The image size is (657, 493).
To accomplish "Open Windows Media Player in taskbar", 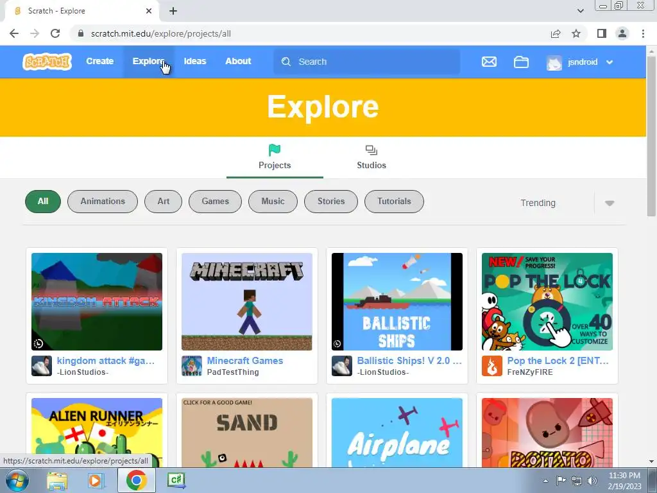I will [96, 480].
